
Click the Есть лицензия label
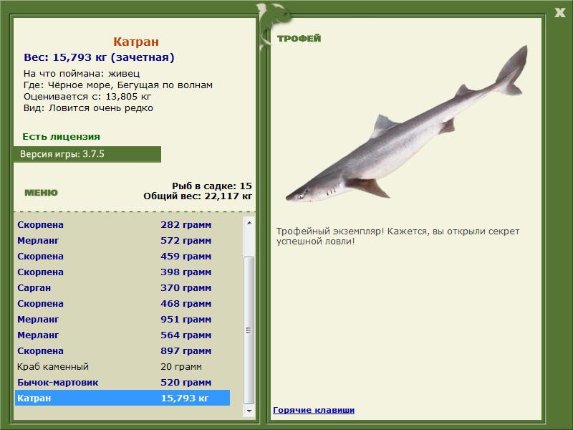(62, 136)
